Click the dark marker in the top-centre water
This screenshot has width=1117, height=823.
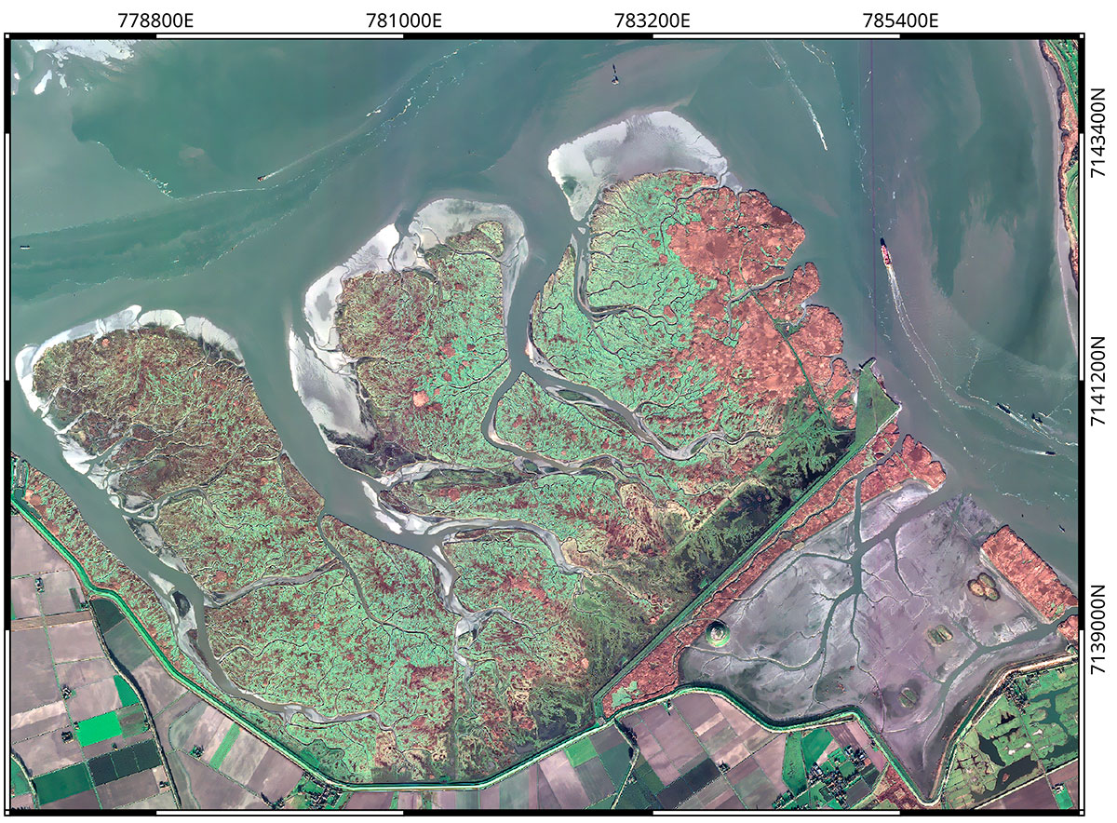[614, 76]
